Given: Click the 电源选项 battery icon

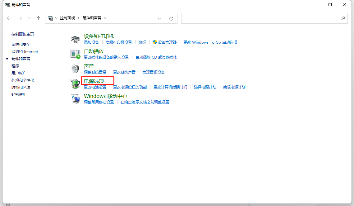Looking at the screenshot, I should click(x=75, y=84).
